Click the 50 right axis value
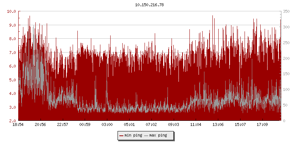The image size is (292, 146). (x=285, y=105)
